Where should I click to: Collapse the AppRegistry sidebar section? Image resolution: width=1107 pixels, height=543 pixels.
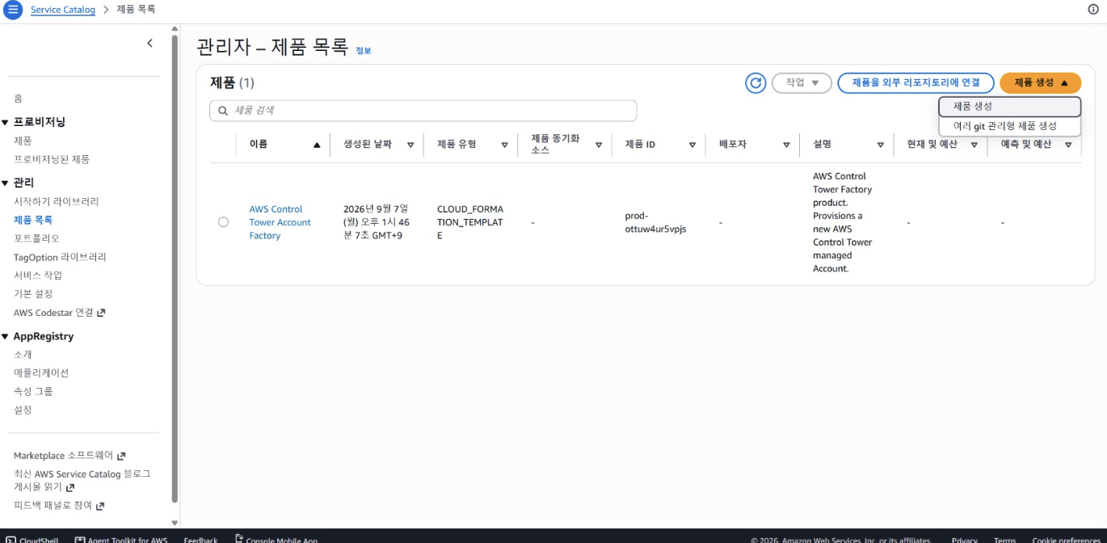[x=5, y=337]
